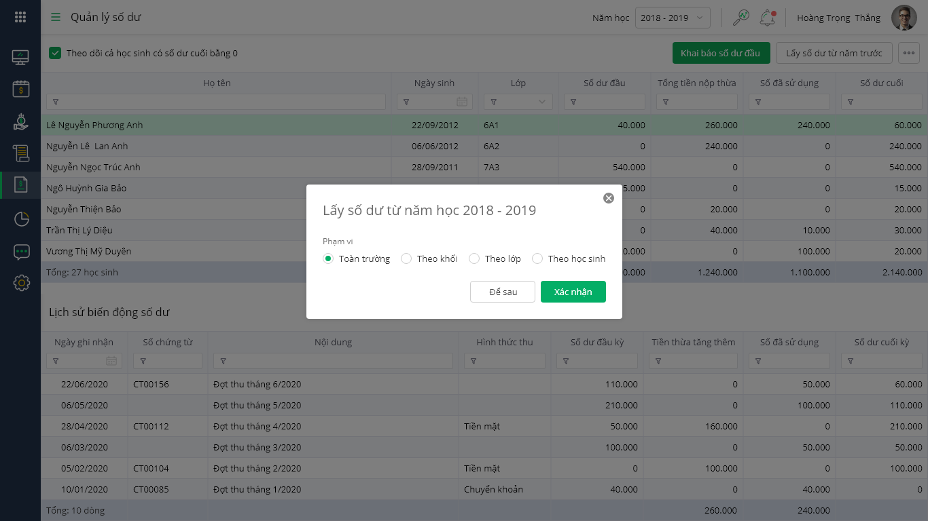Open the app launcher grid icon
Image resolution: width=928 pixels, height=521 pixels.
coord(20,18)
